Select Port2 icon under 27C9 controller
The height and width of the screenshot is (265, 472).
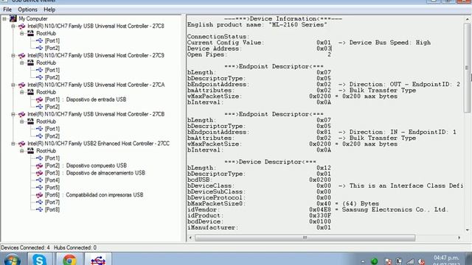[x=39, y=77]
